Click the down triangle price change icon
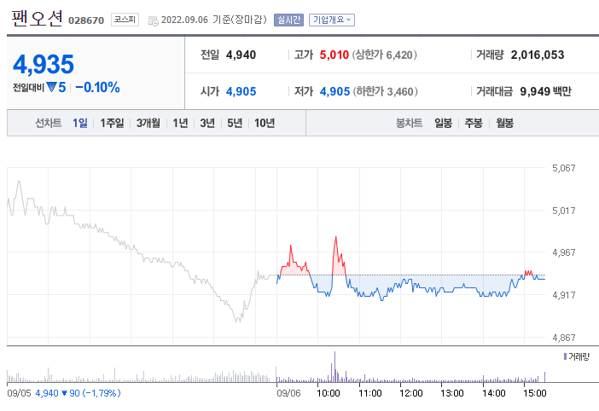 (51, 87)
